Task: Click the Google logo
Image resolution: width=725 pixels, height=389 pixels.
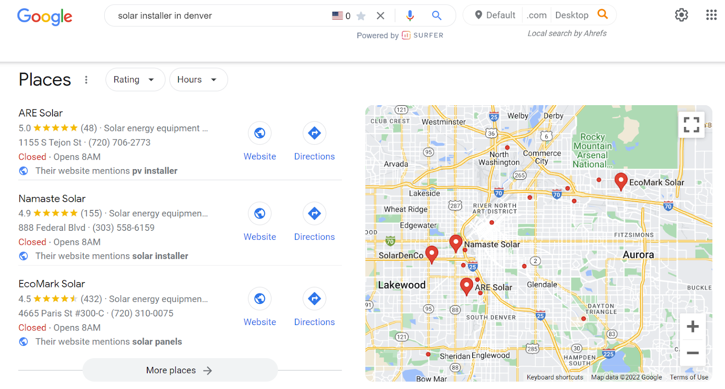Action: [44, 17]
